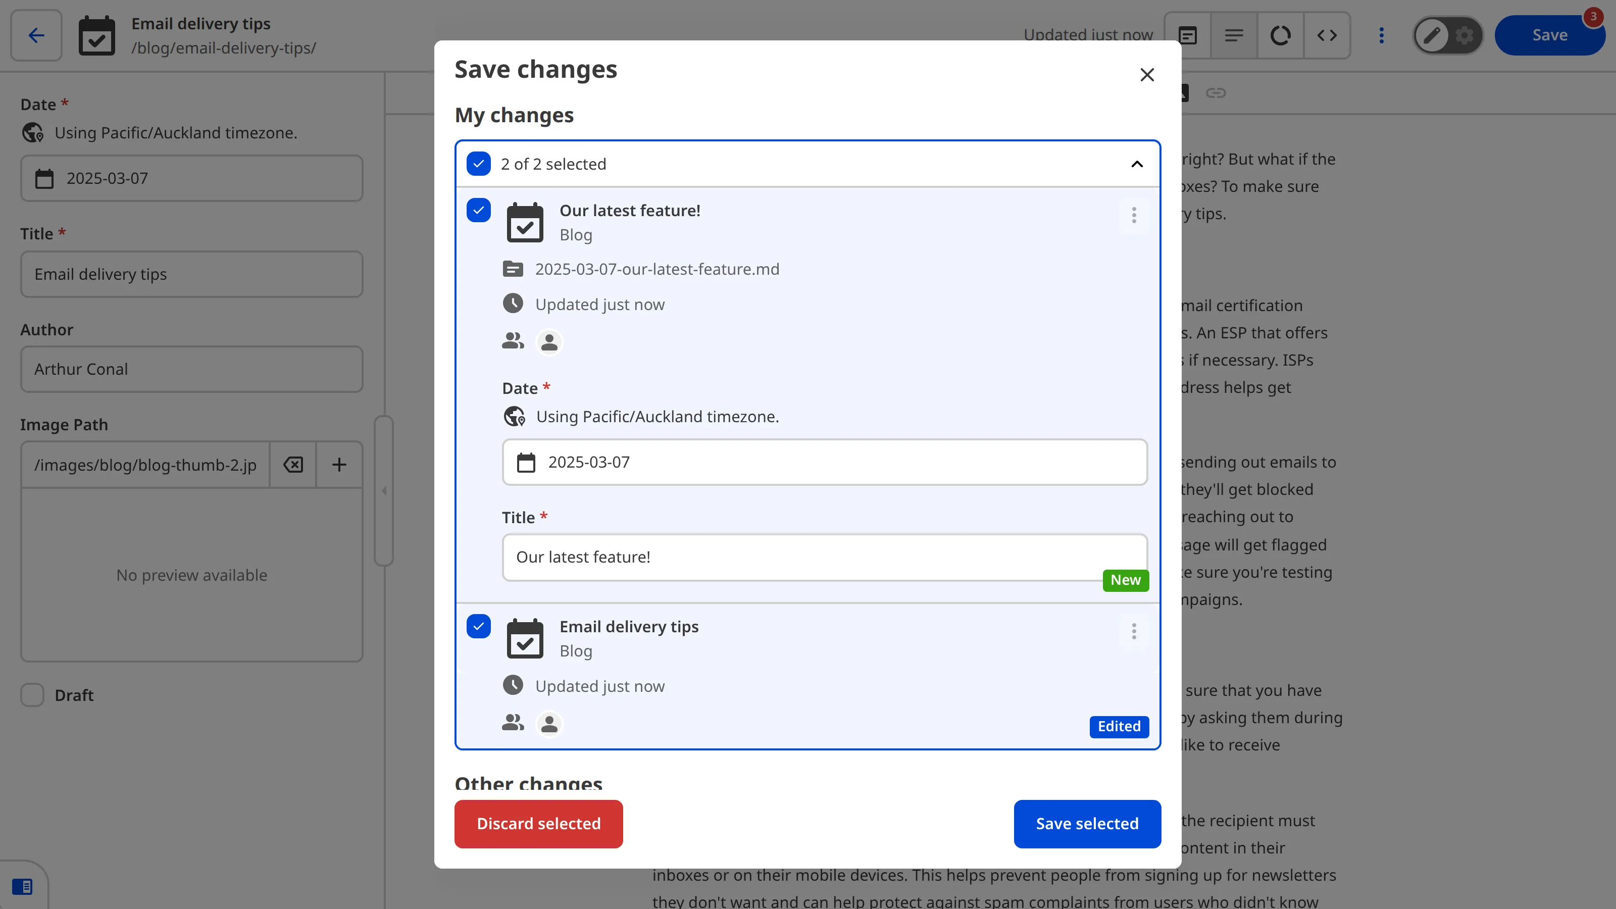
Task: Open the three-dot overflow menu in the toolbar
Action: (x=1382, y=35)
